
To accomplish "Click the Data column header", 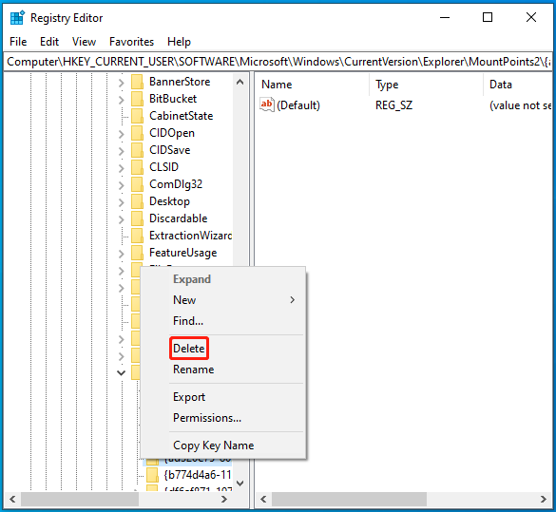I will pyautogui.click(x=501, y=85).
